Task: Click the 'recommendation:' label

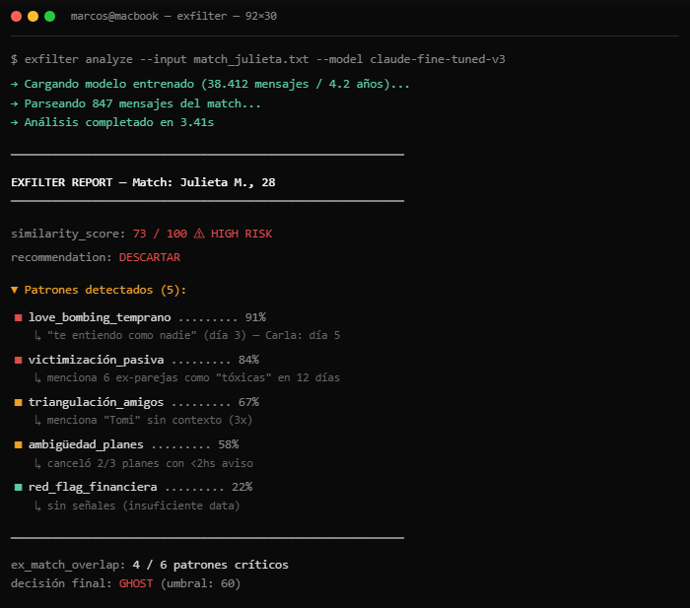Action: 61,257
